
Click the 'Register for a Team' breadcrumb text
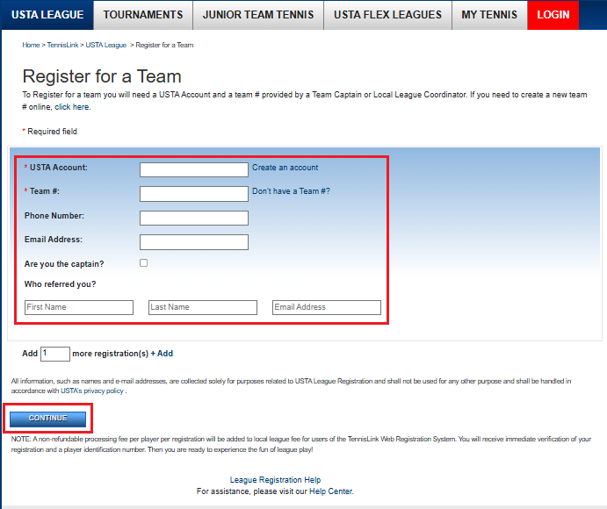(164, 45)
